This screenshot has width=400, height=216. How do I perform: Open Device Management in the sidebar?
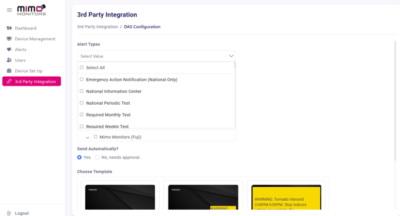tap(35, 39)
